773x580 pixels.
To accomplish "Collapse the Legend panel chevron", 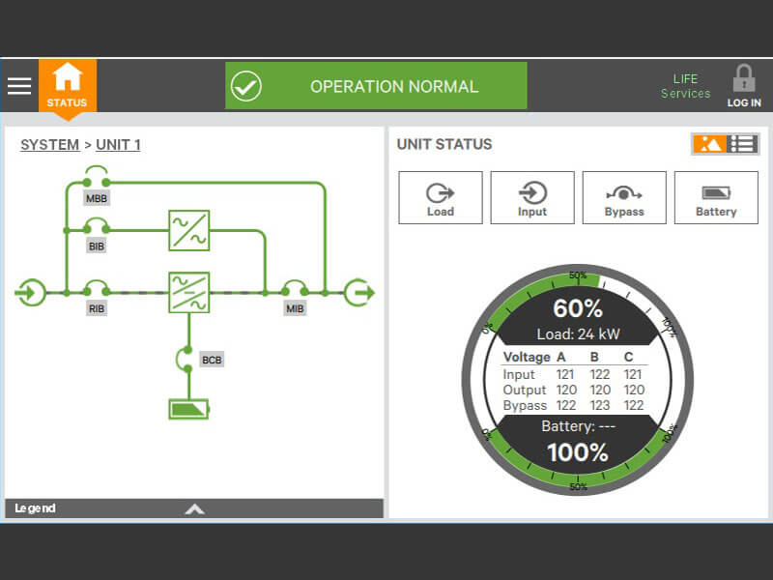I will click(195, 507).
